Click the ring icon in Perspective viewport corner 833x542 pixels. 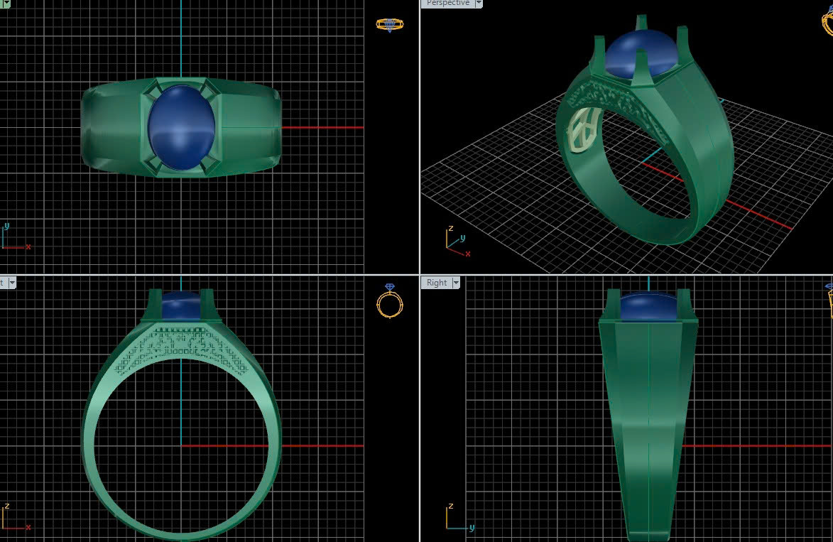point(827,20)
